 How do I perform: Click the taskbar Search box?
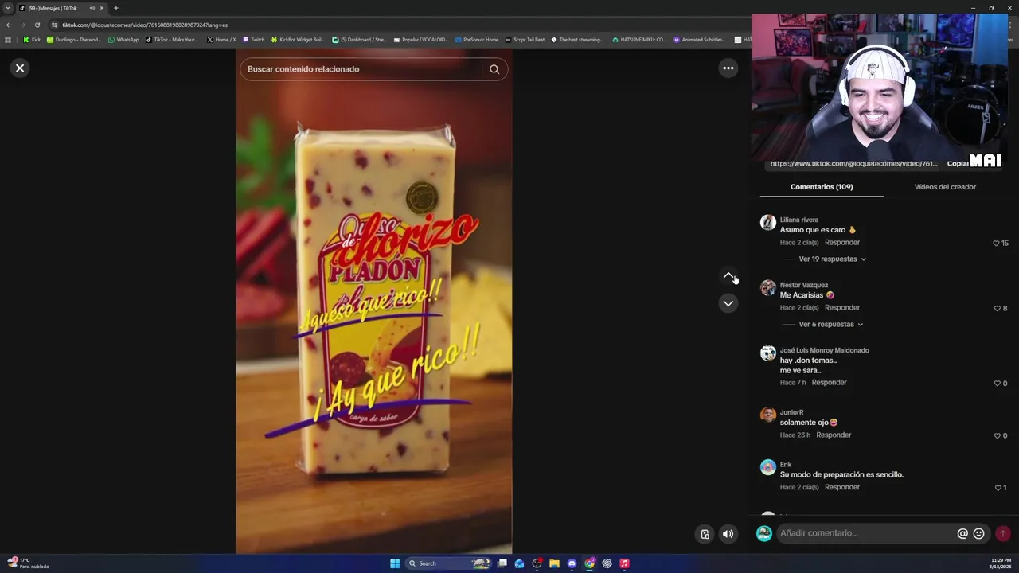[448, 563]
